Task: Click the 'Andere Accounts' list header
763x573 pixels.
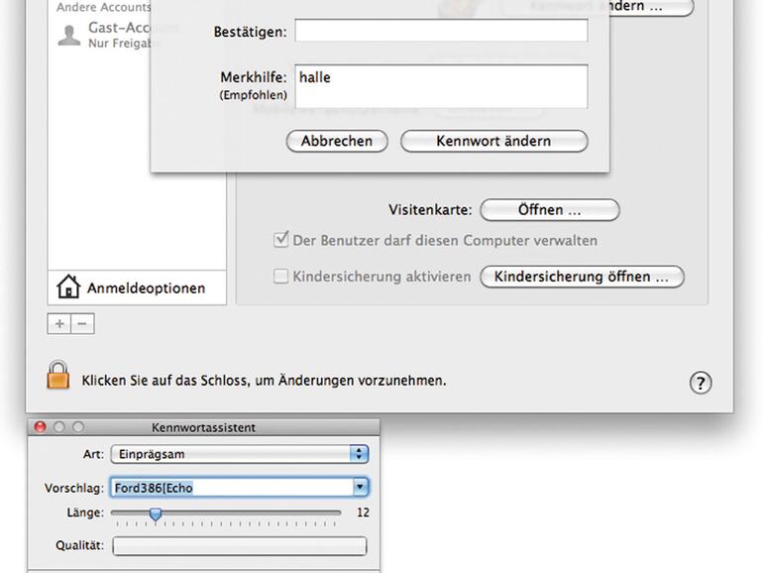Action: pyautogui.click(x=104, y=7)
